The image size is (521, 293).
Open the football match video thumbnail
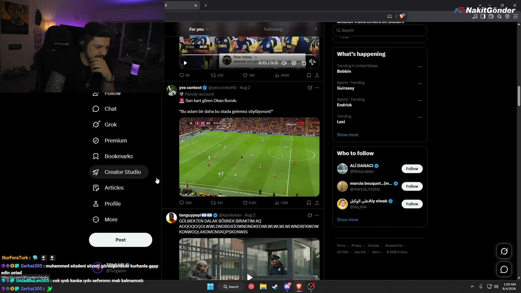pos(249,157)
